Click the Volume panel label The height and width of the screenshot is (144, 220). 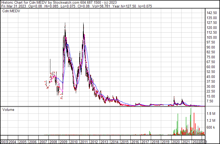tap(8, 110)
